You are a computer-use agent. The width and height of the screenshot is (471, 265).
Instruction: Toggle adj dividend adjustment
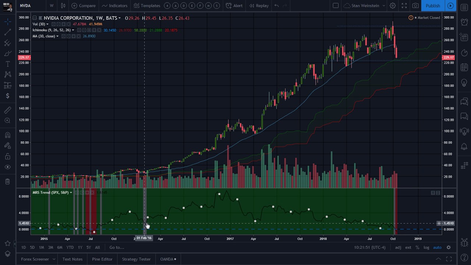(398, 247)
